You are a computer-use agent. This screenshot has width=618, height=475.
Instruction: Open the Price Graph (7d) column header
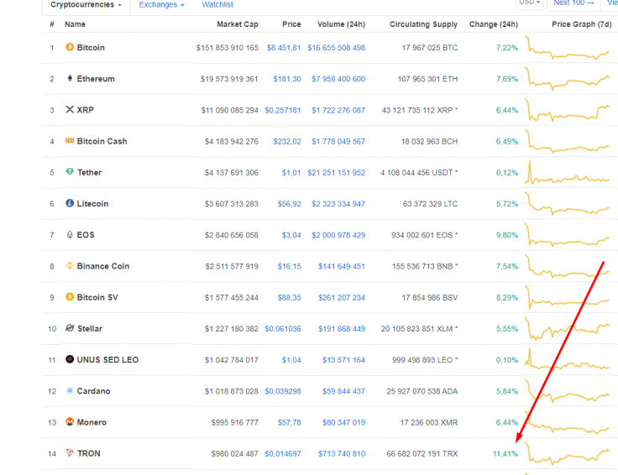click(581, 24)
